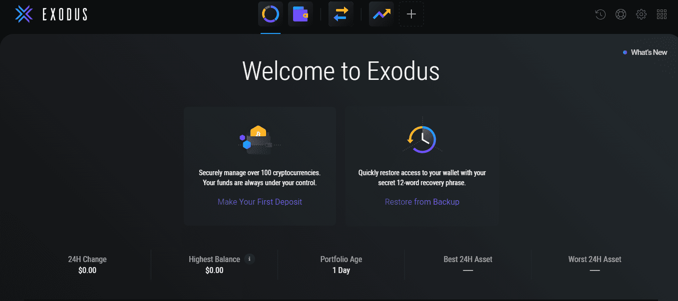678x301 pixels.
Task: Click the Exodus X logo
Action: click(x=24, y=14)
